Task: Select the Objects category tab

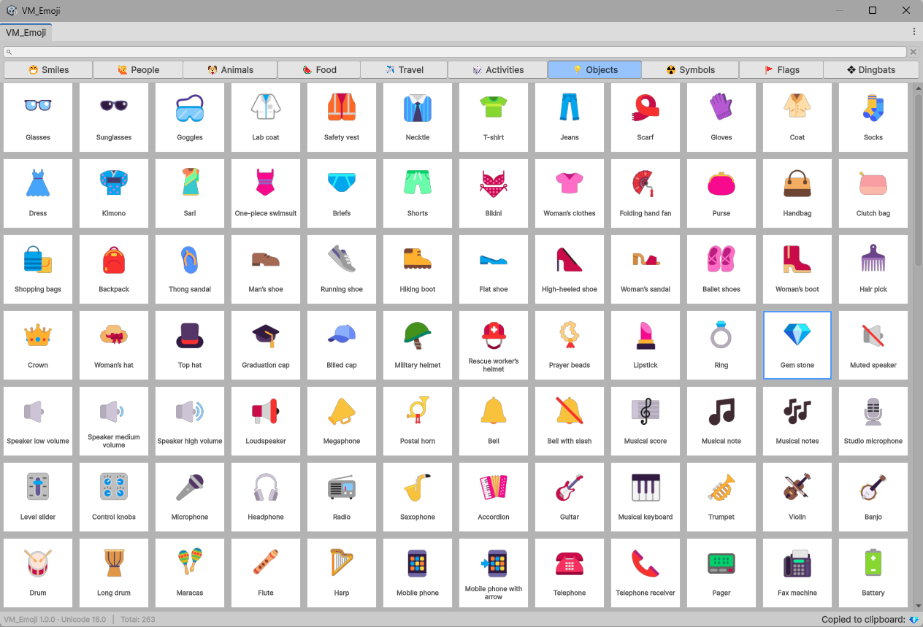Action: click(x=594, y=70)
